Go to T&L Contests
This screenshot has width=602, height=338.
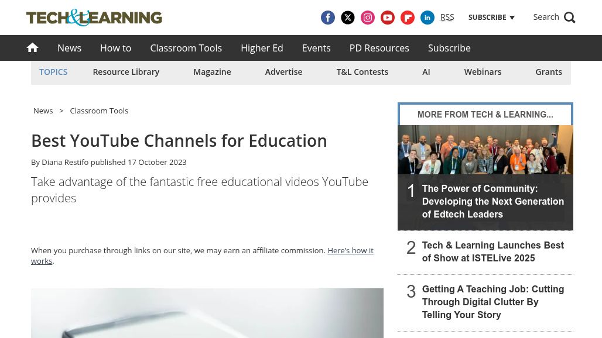click(362, 72)
